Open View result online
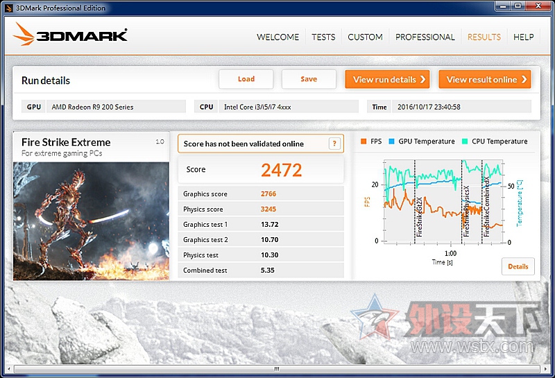Image resolution: width=555 pixels, height=378 pixels. [x=485, y=79]
